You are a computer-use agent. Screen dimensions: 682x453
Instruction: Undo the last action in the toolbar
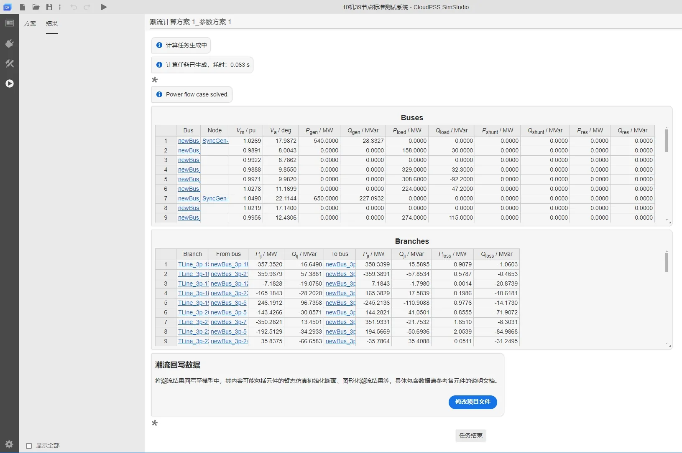click(x=74, y=7)
